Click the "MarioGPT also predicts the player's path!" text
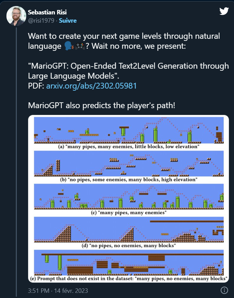The width and height of the screenshot is (234, 298). [101, 105]
